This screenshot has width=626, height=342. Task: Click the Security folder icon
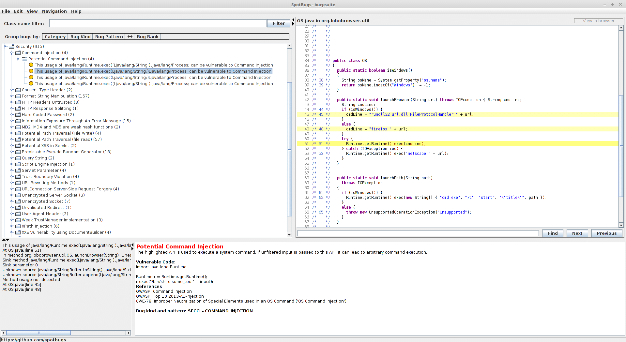11,47
